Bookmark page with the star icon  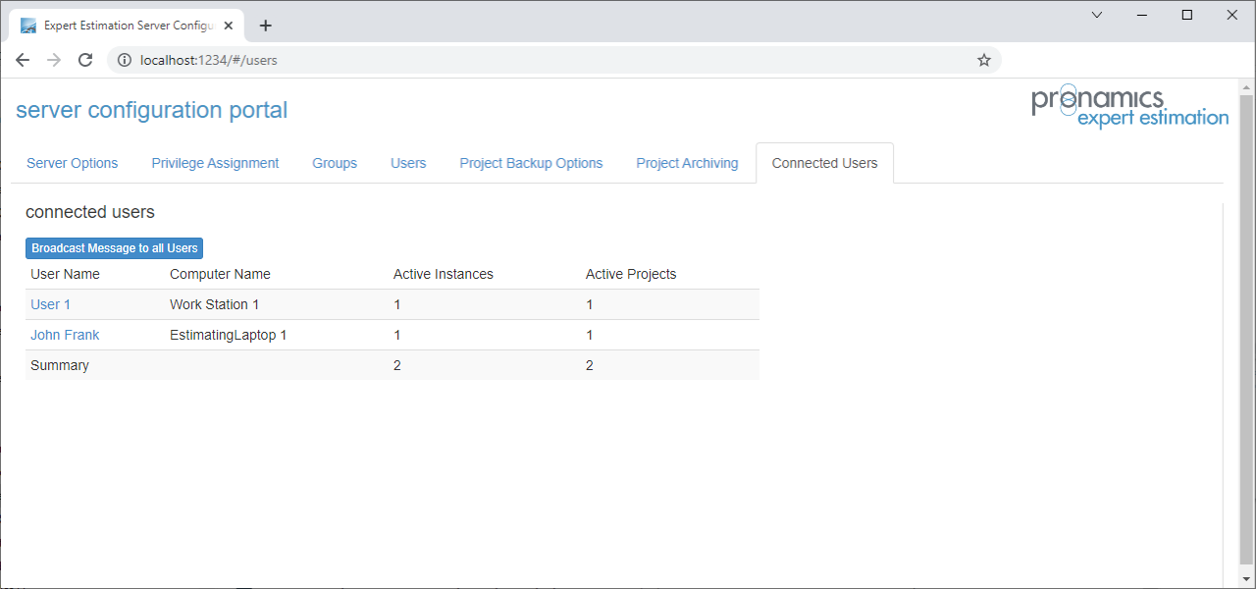tap(984, 60)
